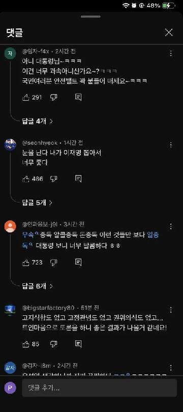Expand 답글 5개 replies

pos(37,202)
